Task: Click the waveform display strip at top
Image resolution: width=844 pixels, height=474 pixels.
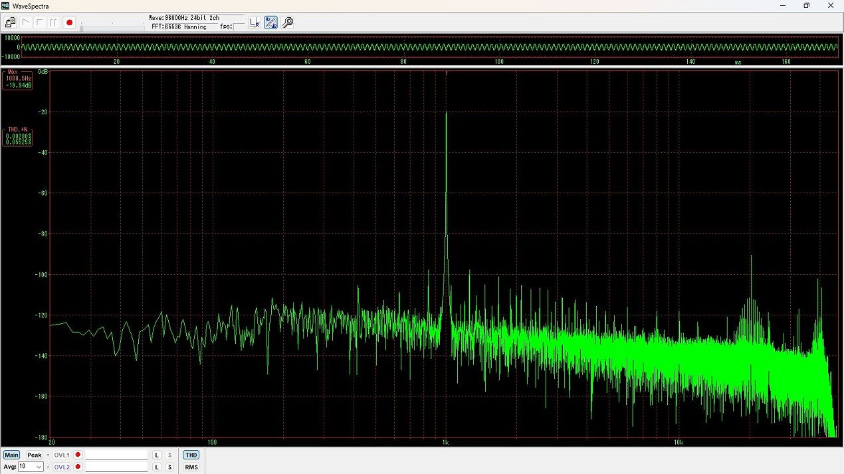Action: coord(429,47)
